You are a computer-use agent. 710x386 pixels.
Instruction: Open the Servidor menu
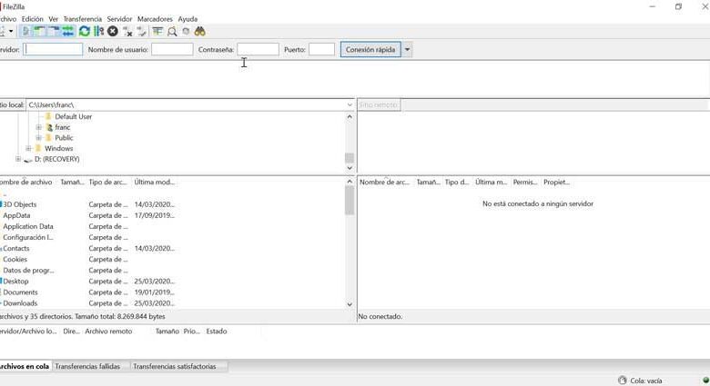(119, 19)
